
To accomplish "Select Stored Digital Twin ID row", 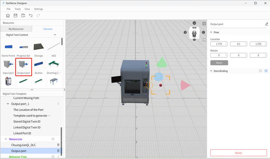I will [x=27, y=121].
